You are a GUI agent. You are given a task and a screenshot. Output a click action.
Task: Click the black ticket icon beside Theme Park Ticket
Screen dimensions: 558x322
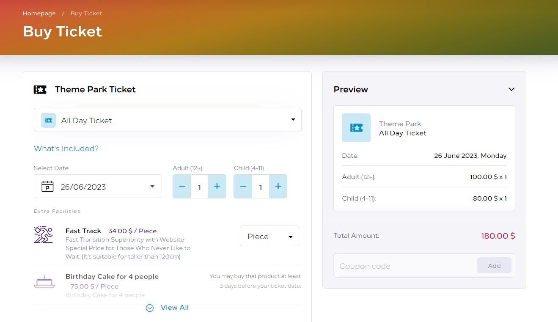click(x=40, y=90)
